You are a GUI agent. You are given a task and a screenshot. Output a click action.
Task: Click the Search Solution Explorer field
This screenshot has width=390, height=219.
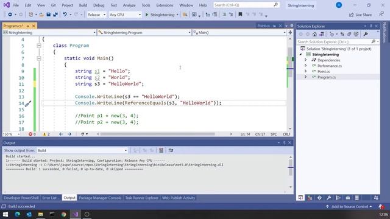[x=338, y=42]
